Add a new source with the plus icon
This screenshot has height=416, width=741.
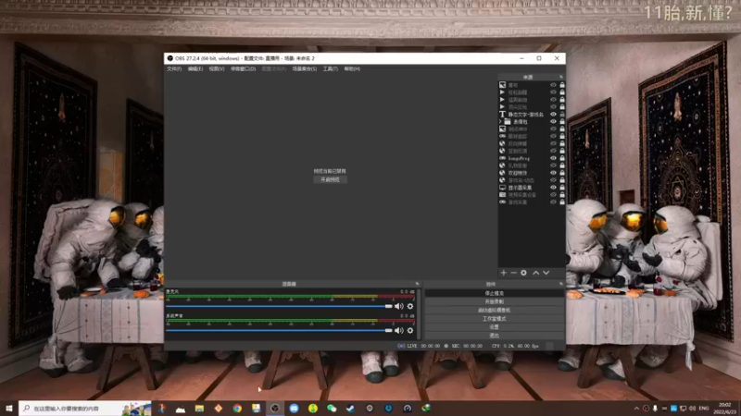point(503,273)
